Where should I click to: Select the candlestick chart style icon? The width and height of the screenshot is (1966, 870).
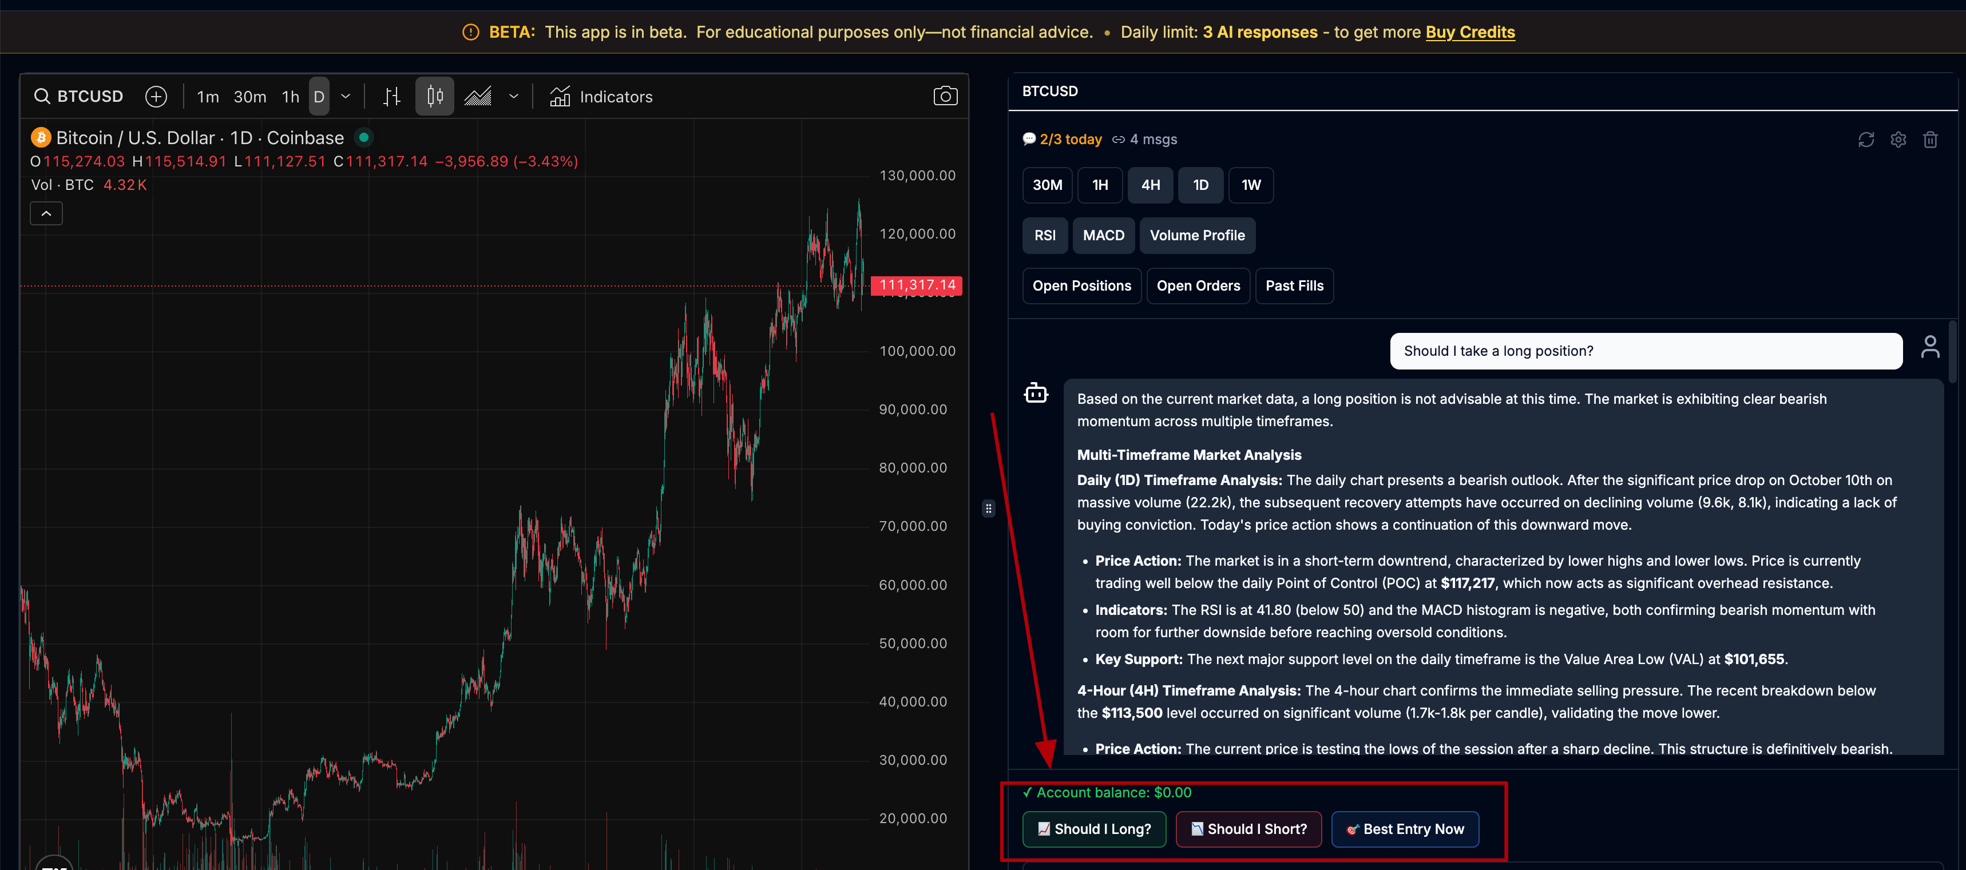click(434, 96)
